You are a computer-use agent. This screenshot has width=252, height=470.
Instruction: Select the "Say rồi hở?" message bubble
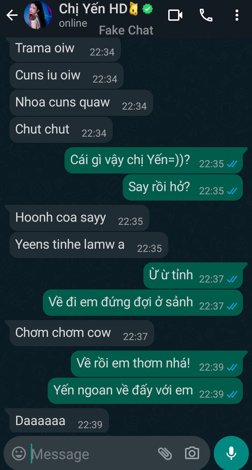coord(183,187)
